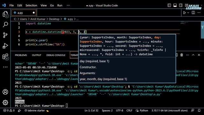Click line 1 import datetime code
The width and height of the screenshot is (204, 115).
coord(38,23)
